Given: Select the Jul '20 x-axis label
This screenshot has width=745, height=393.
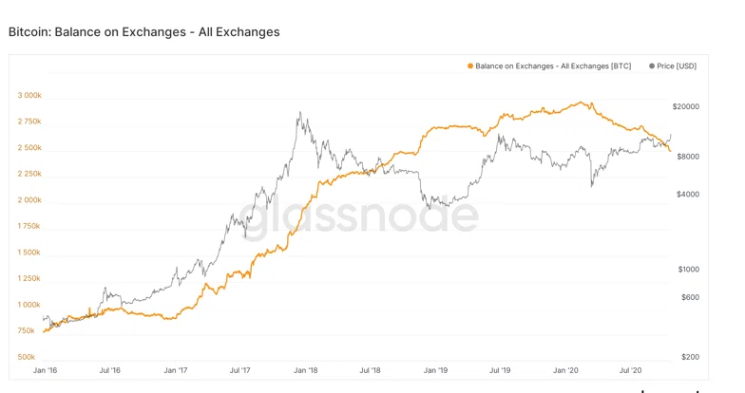Looking at the screenshot, I should pos(631,370).
